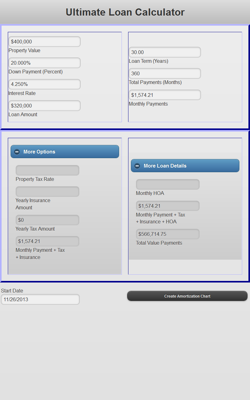Click the Property Tax Rate label
The height and width of the screenshot is (400, 250).
point(35,179)
